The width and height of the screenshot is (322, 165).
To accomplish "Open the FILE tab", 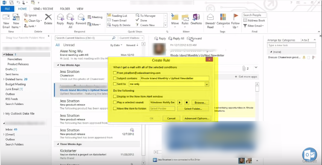I will tap(8, 8).
